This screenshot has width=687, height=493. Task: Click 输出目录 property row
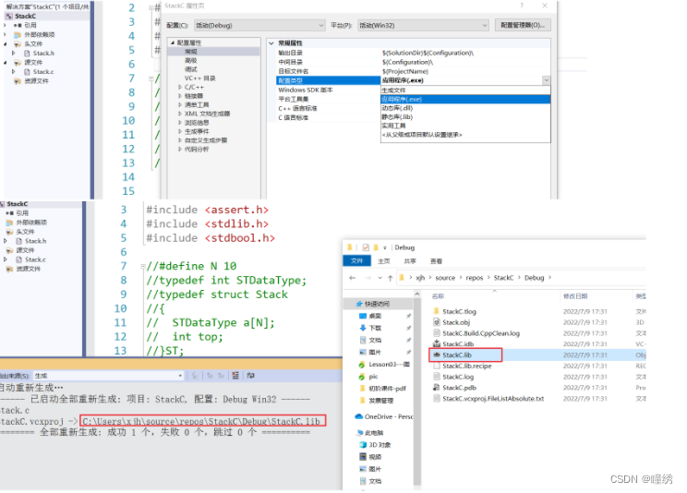(x=413, y=53)
